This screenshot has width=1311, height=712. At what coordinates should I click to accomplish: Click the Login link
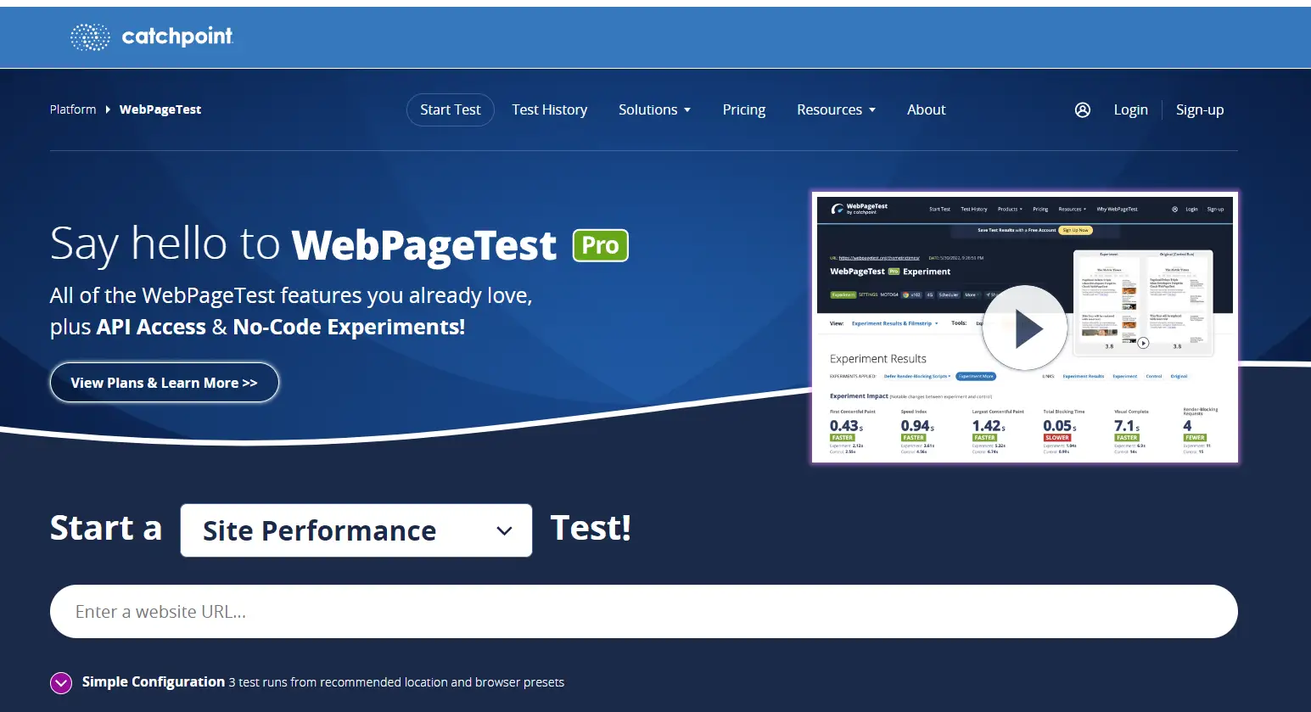tap(1130, 109)
